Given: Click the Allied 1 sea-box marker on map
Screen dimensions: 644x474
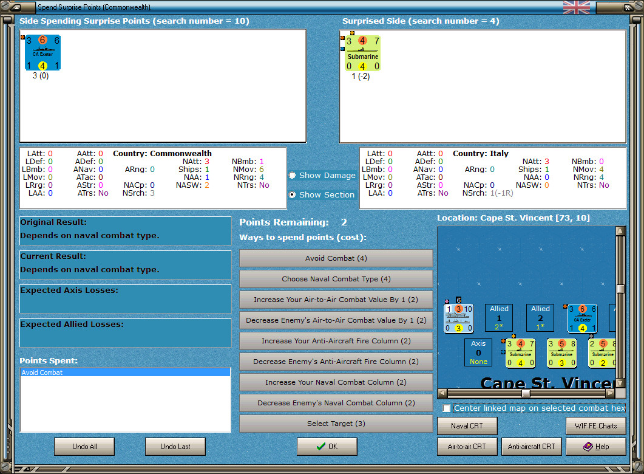Looking at the screenshot, I should click(499, 317).
